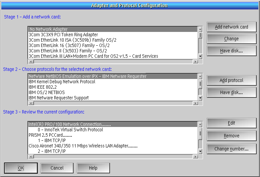
Task: Select IBM IEEE 802.2 protocol
Action: [113, 87]
